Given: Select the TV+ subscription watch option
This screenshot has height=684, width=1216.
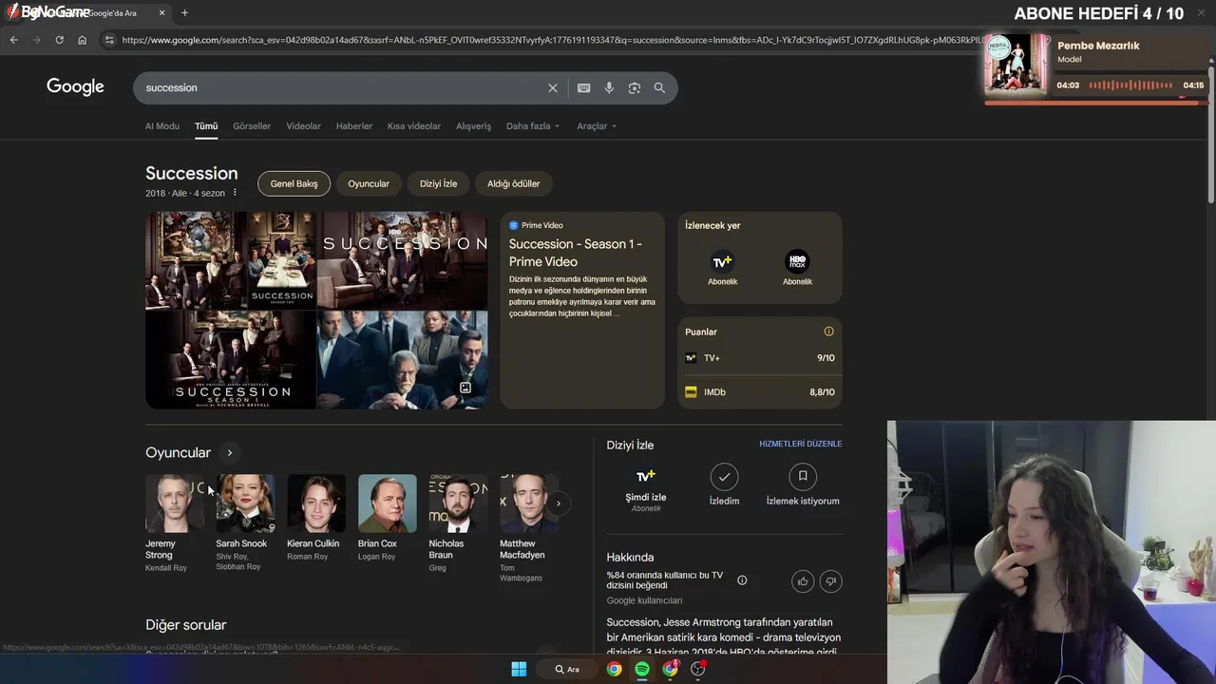Looking at the screenshot, I should coord(722,267).
